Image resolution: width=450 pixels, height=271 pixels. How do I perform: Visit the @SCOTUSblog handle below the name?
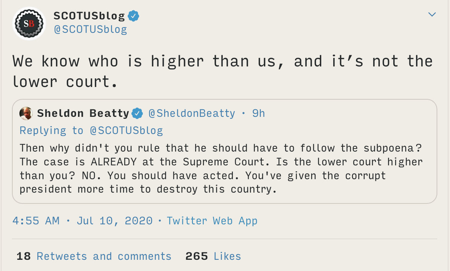[90, 30]
